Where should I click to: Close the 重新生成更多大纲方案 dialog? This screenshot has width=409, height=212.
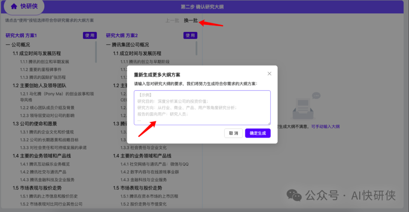[270, 74]
